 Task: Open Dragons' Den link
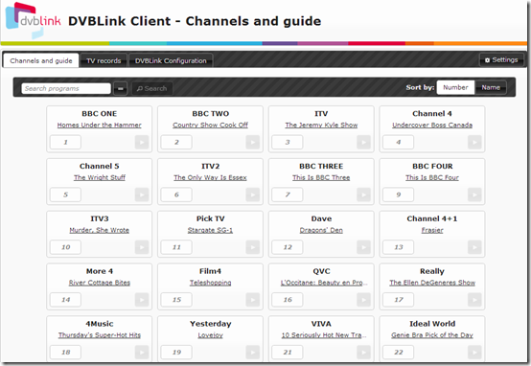pos(321,230)
